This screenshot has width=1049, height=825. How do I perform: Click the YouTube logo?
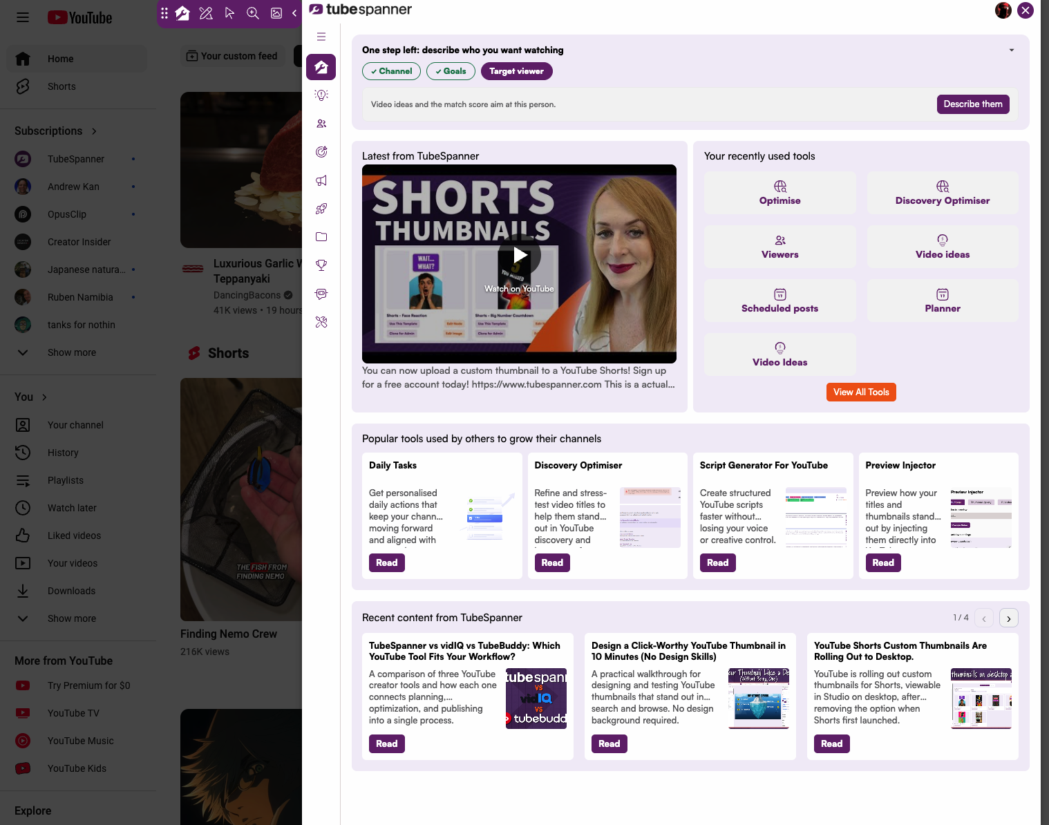(79, 17)
